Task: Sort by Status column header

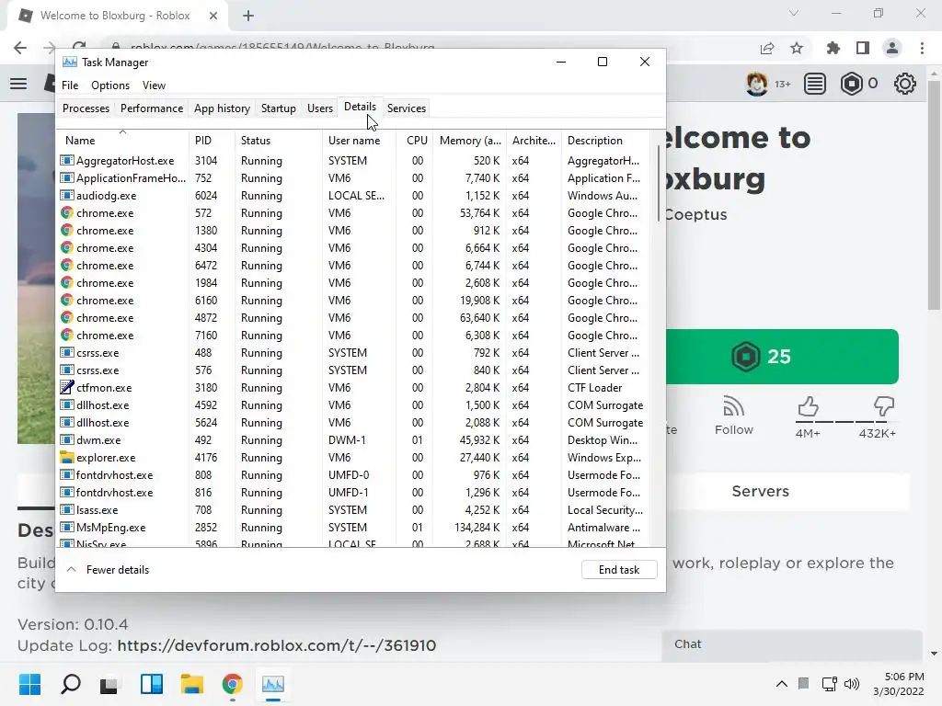Action: 278,140
